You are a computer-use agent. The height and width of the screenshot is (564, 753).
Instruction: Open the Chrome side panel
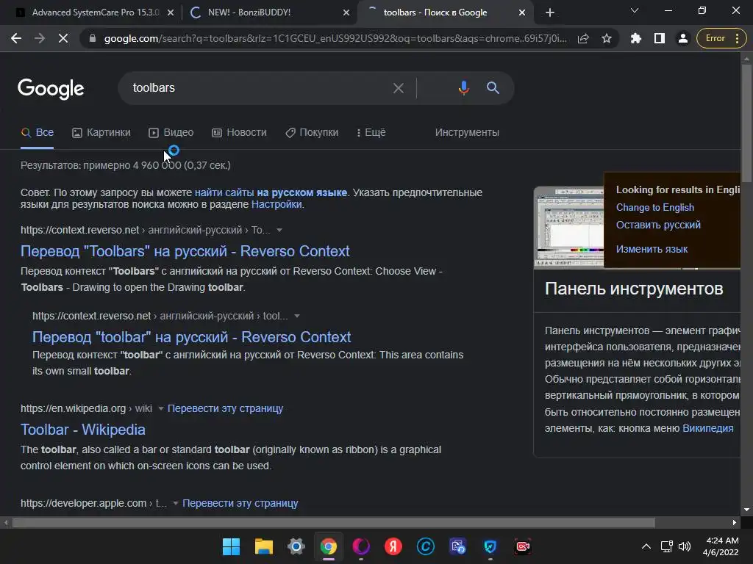[660, 38]
